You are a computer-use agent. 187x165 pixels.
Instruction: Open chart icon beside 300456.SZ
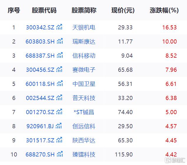pyautogui.click(x=59, y=69)
